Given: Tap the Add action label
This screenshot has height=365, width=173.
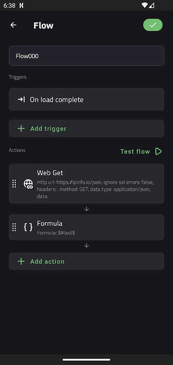Looking at the screenshot, I should (47, 261).
